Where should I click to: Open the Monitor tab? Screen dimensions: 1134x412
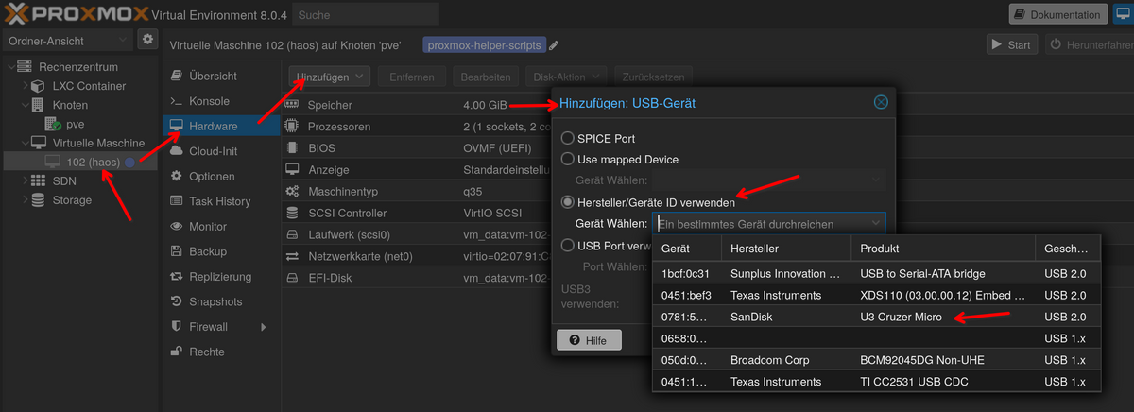tap(222, 227)
